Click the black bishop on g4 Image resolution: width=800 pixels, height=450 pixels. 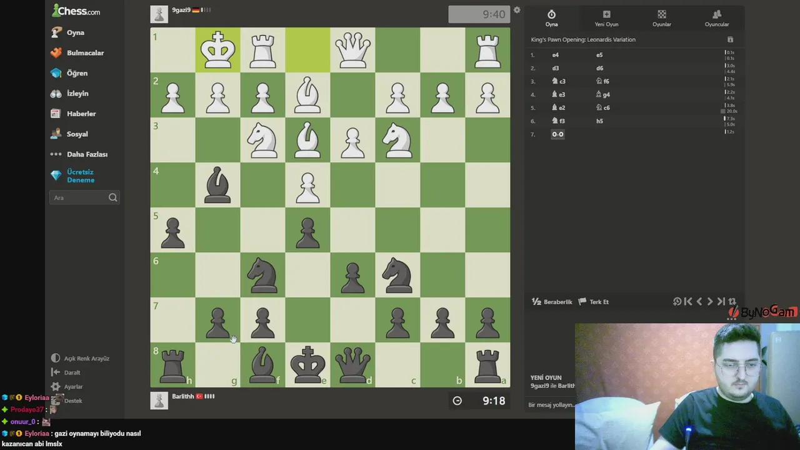click(217, 185)
